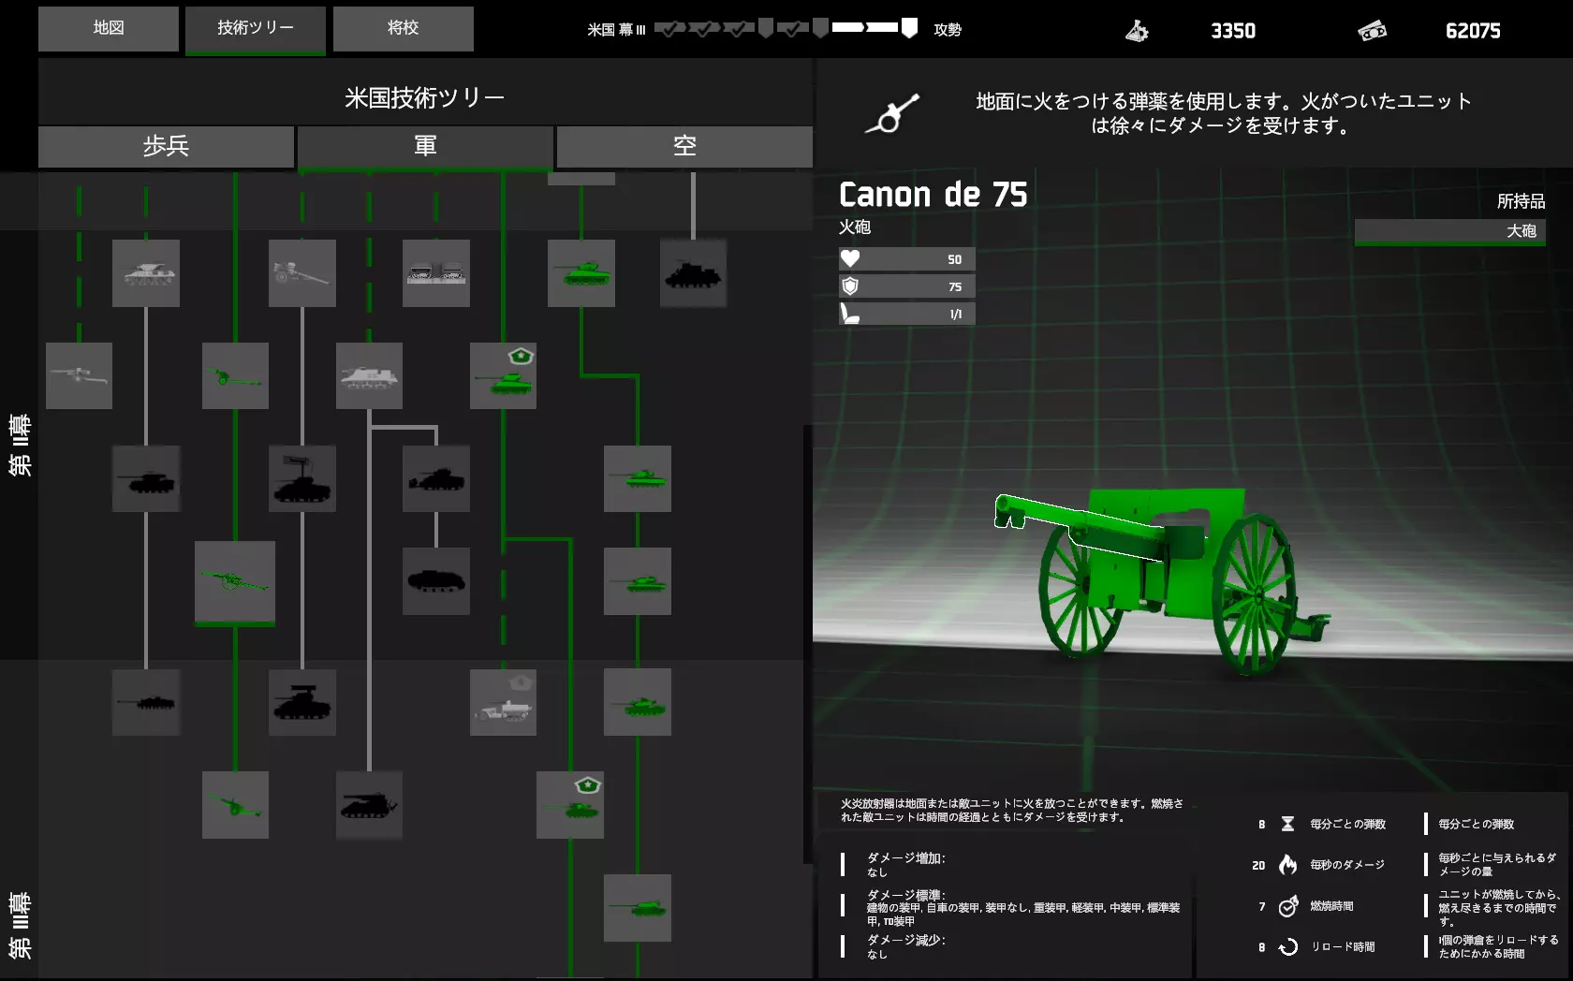The image size is (1573, 981).
Task: Select the black launcher-topped tank node in 第 III 幕
Action: [x=302, y=702]
